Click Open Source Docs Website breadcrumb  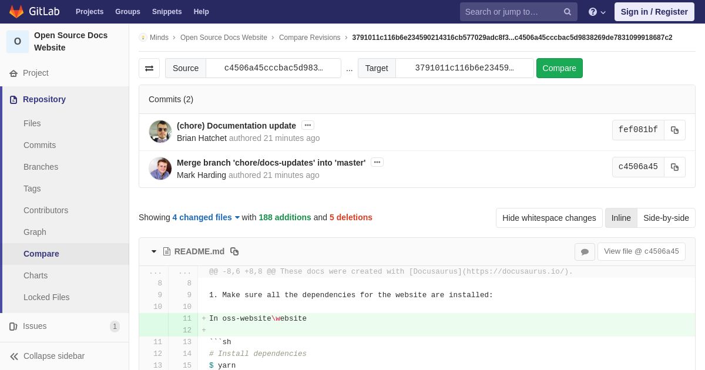[x=224, y=38]
